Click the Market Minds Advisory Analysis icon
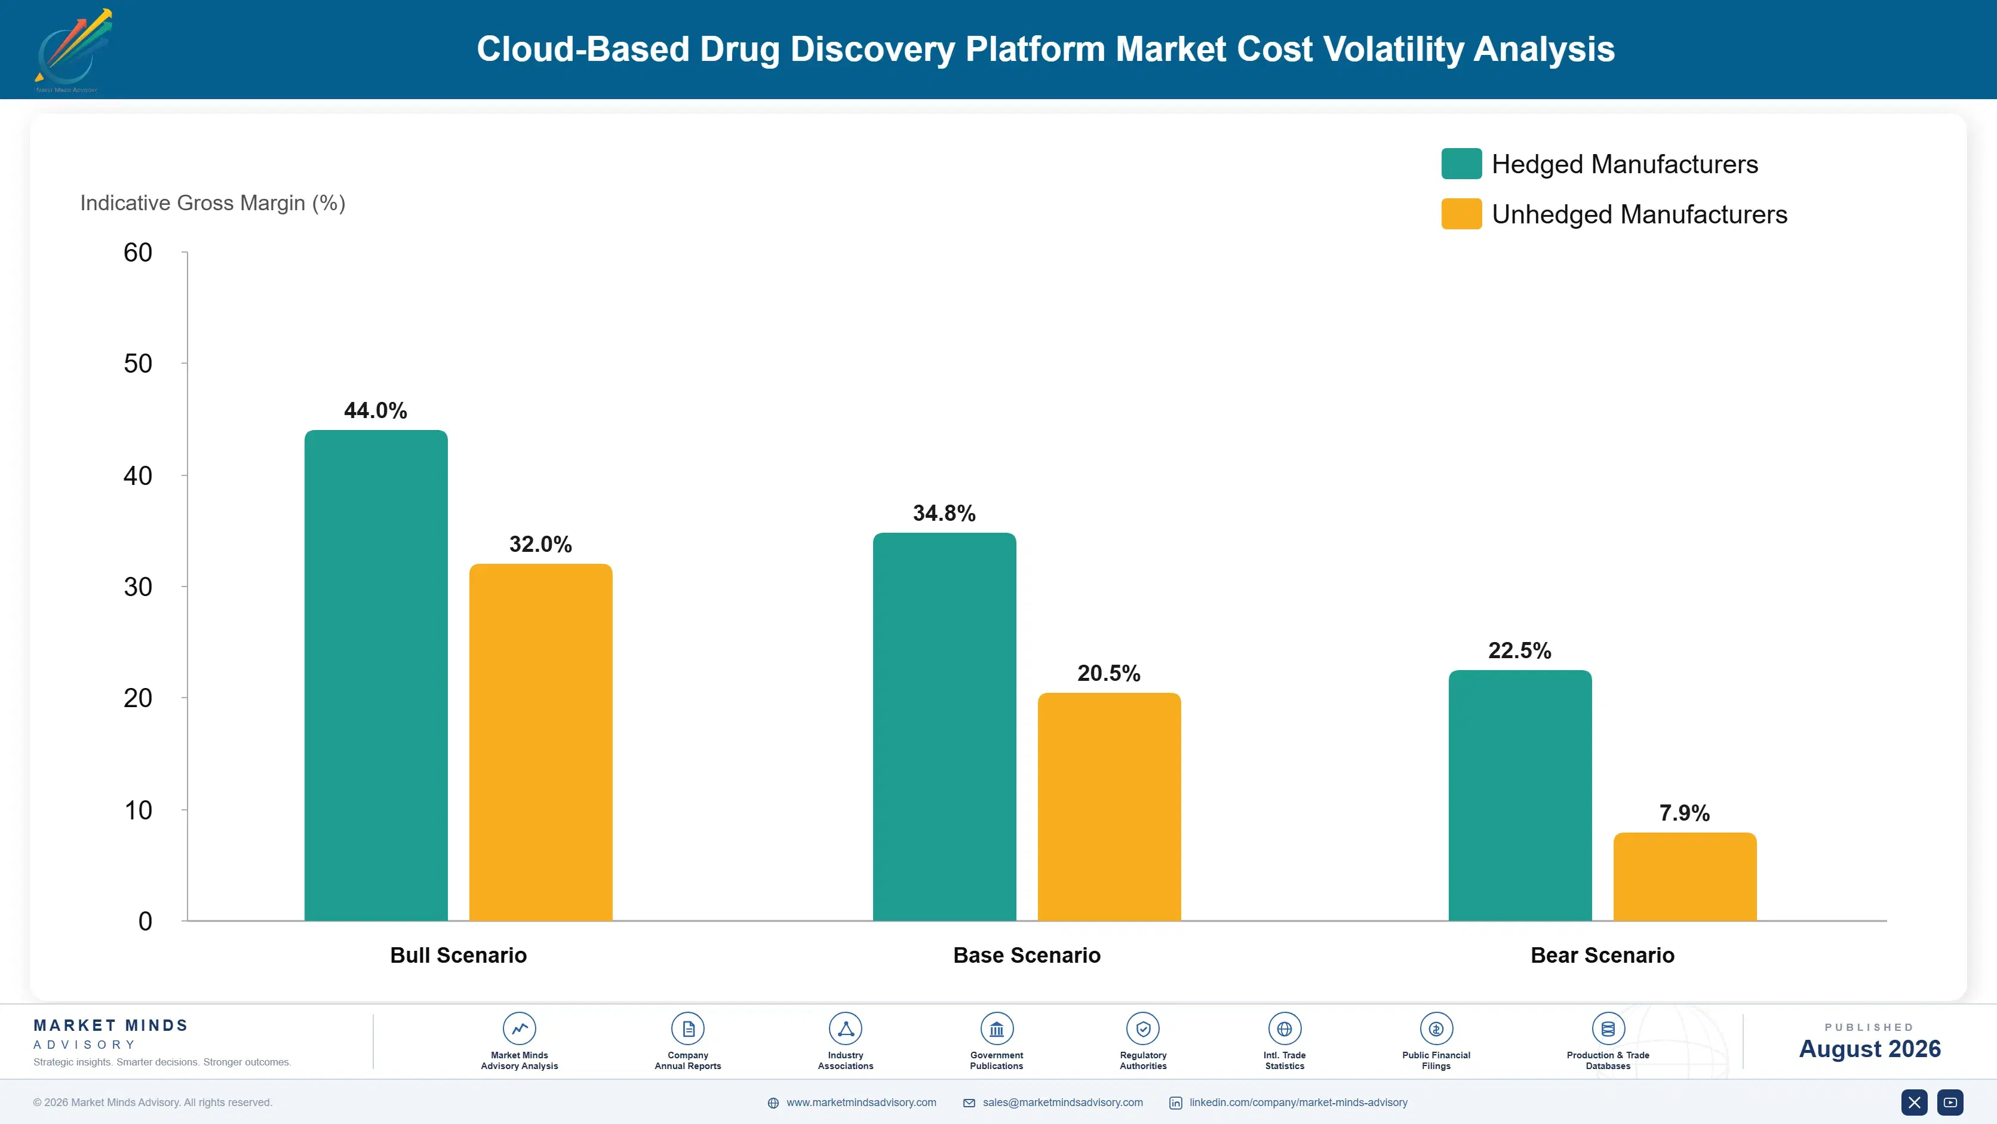Viewport: 1997px width, 1124px height. point(520,1028)
